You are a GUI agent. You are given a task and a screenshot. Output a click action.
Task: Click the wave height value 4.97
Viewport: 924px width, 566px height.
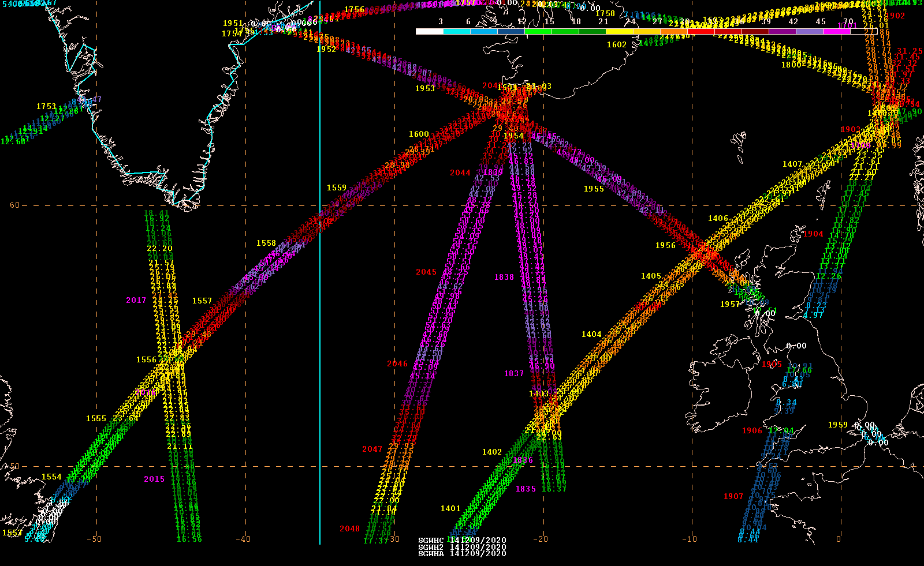point(813,315)
